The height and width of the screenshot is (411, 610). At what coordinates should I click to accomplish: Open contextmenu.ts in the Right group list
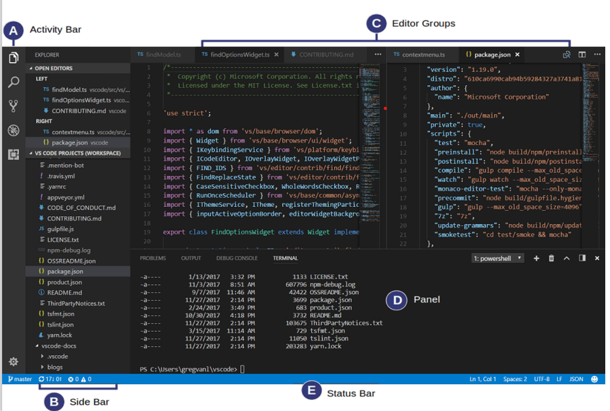click(x=78, y=132)
